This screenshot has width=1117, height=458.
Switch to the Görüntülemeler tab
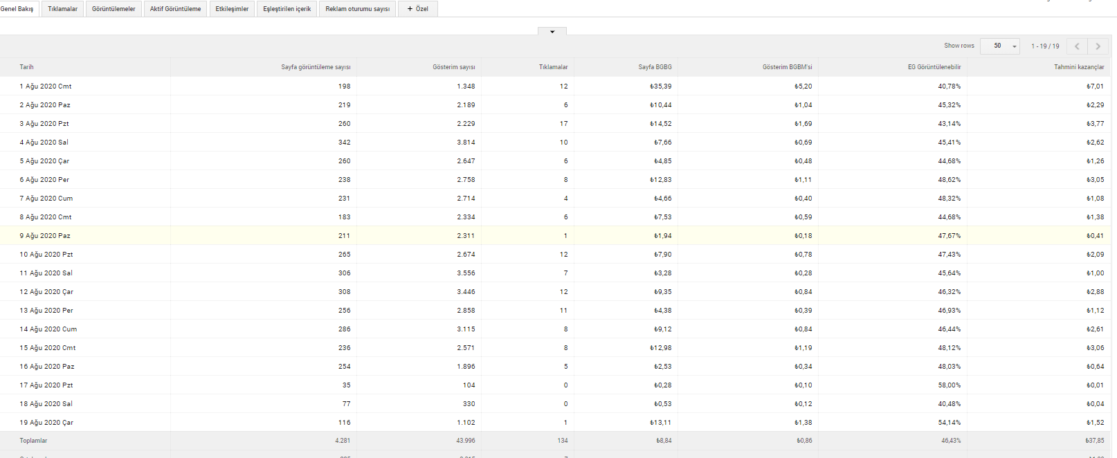[x=113, y=9]
